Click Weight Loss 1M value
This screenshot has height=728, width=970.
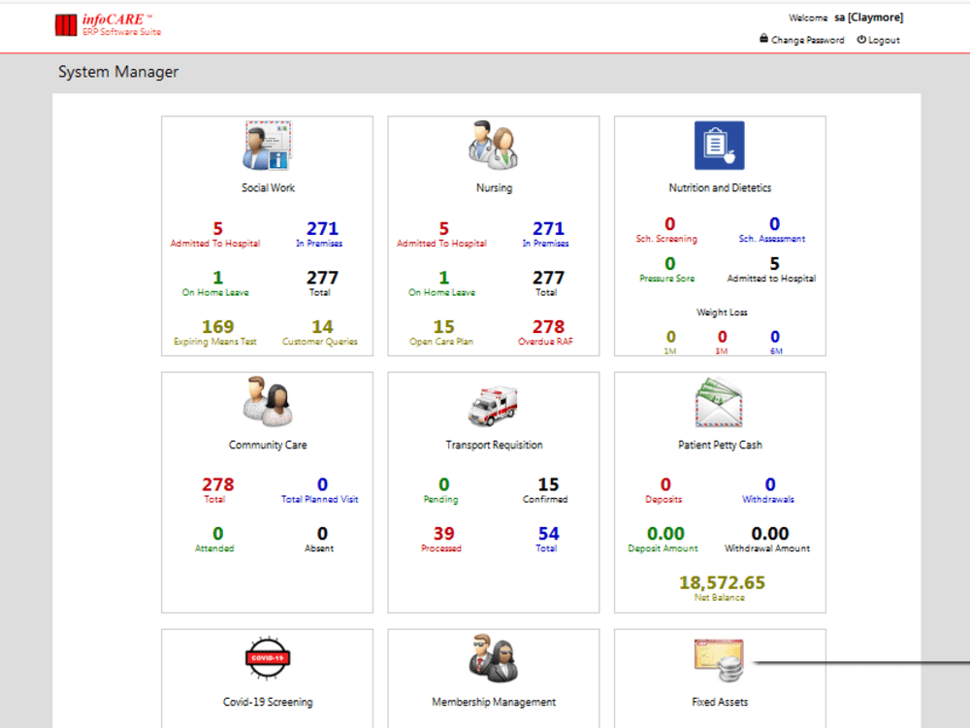670,337
